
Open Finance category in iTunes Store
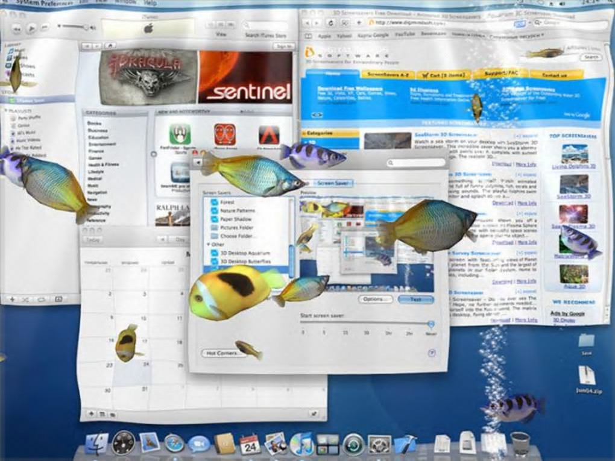click(x=96, y=151)
